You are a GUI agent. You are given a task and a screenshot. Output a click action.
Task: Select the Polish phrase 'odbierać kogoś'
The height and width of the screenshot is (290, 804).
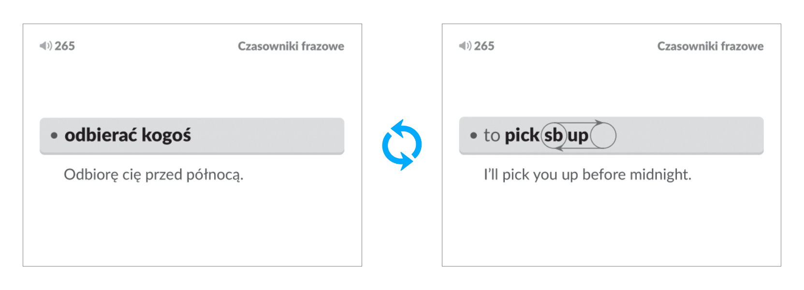click(128, 135)
